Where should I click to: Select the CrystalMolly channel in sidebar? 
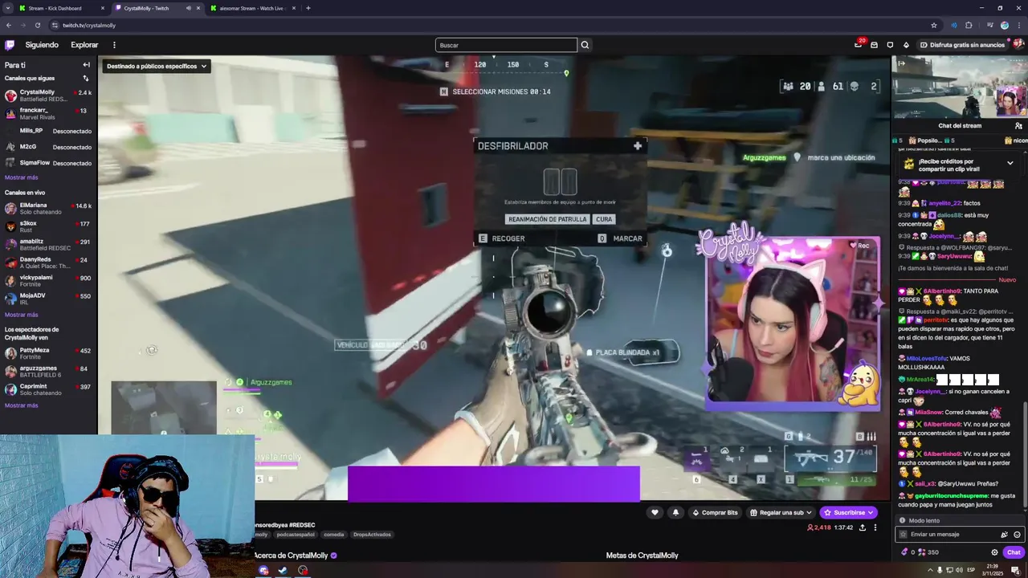48,96
